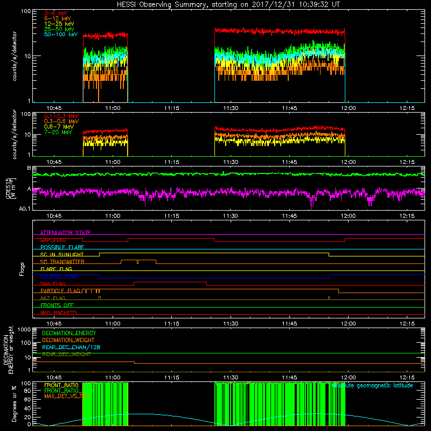
Task: Click the PARTICLE_FLAG label
Action: 60,290
